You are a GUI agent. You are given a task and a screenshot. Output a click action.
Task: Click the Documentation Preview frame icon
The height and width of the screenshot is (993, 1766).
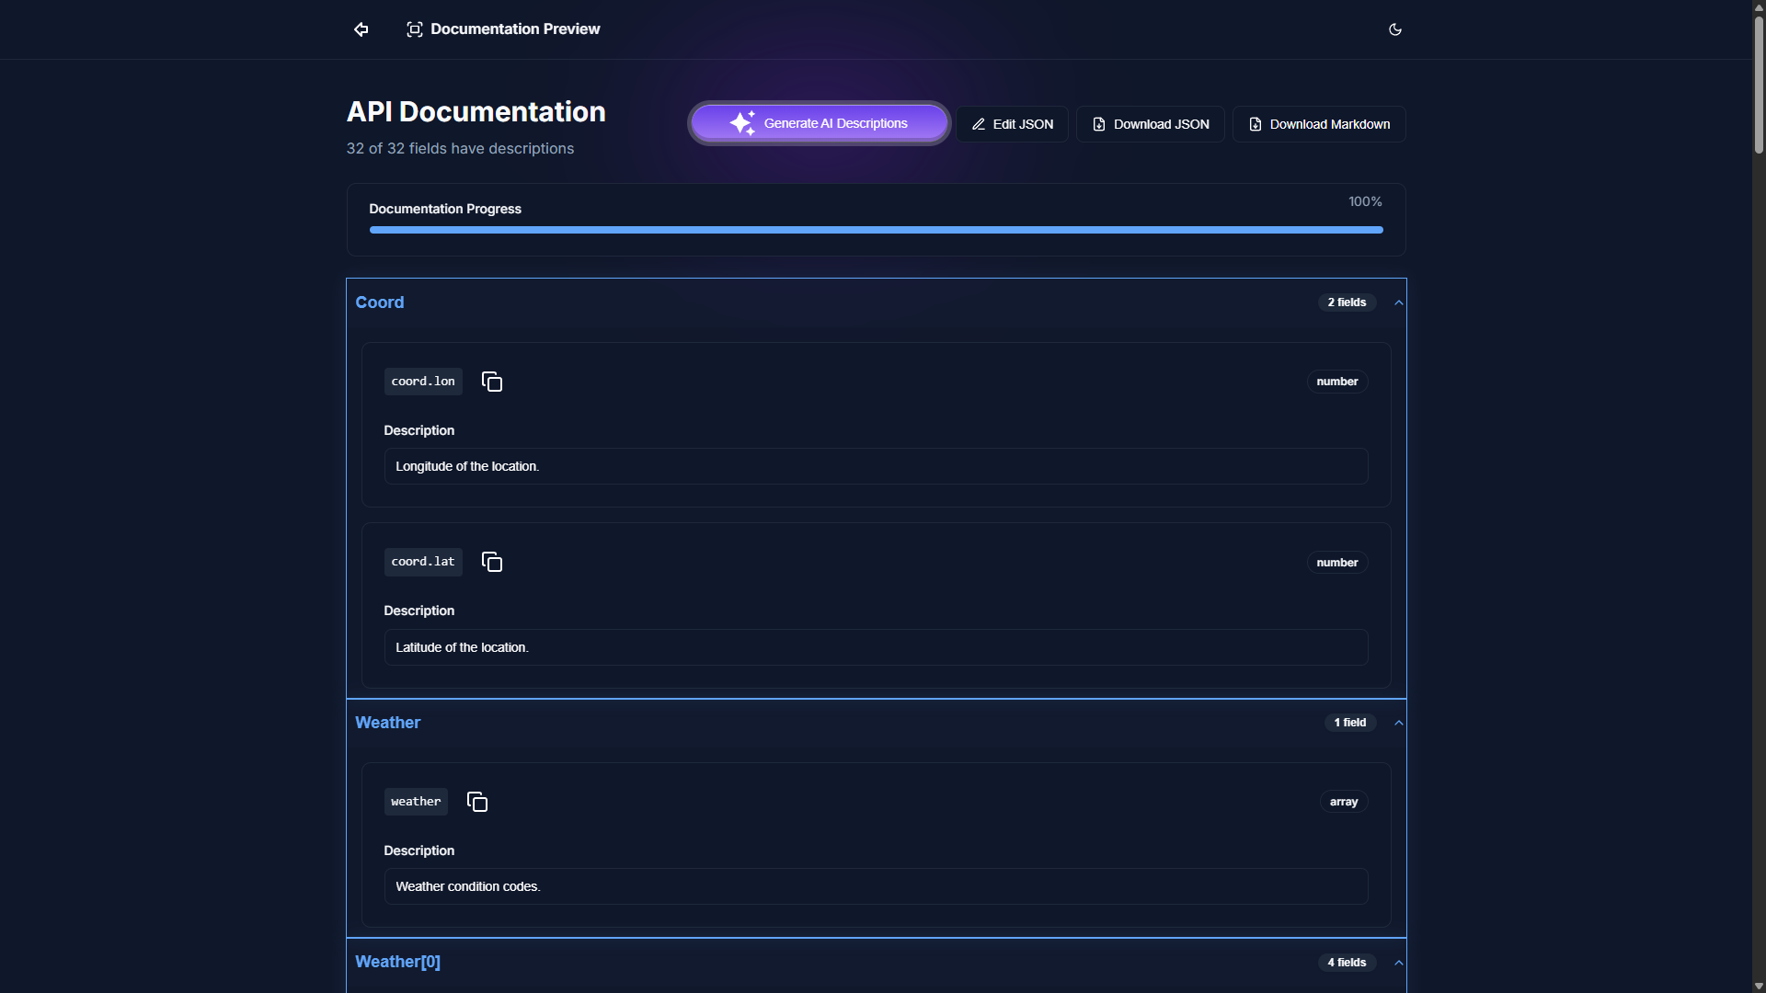click(415, 29)
